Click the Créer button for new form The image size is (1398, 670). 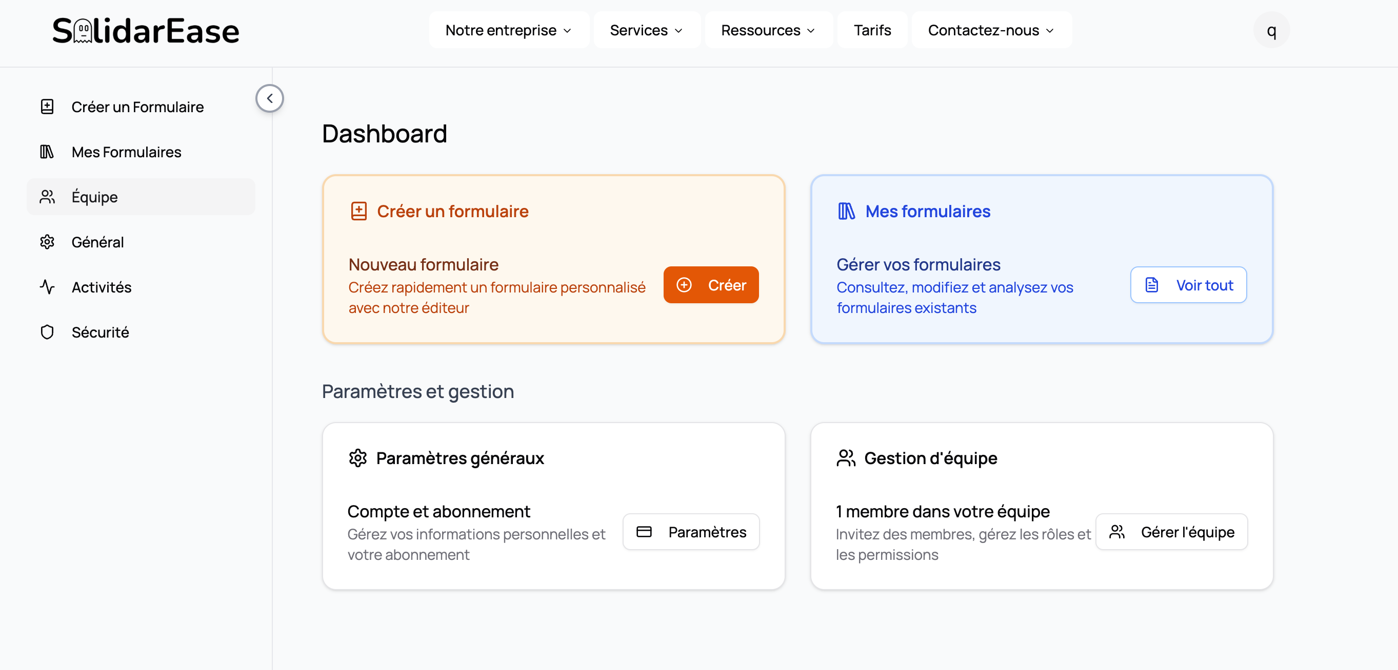pyautogui.click(x=711, y=285)
